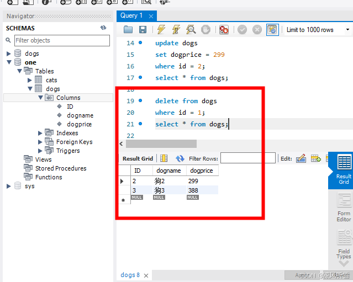
Task: Select the dogname column in tree
Action: [x=80, y=115]
